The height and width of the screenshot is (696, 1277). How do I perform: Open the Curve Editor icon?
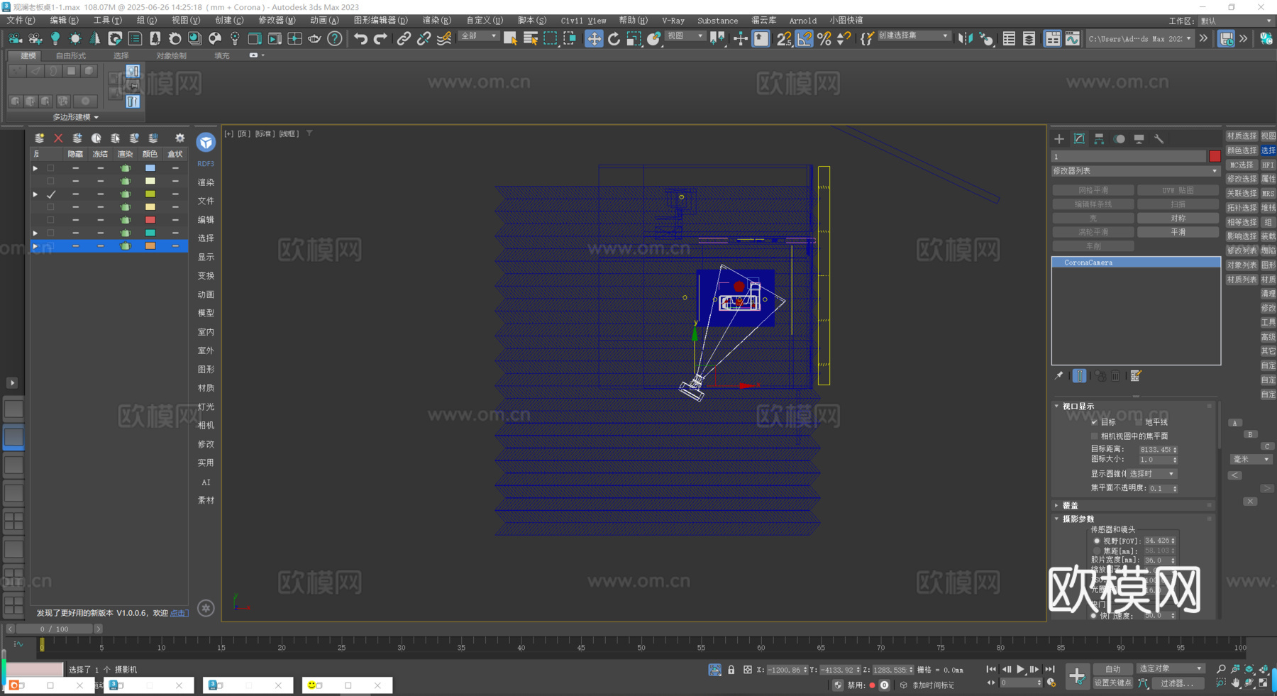tap(1072, 38)
